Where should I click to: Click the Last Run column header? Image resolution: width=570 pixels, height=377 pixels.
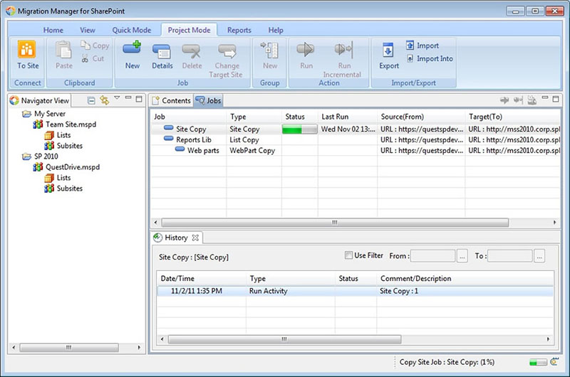pyautogui.click(x=348, y=117)
